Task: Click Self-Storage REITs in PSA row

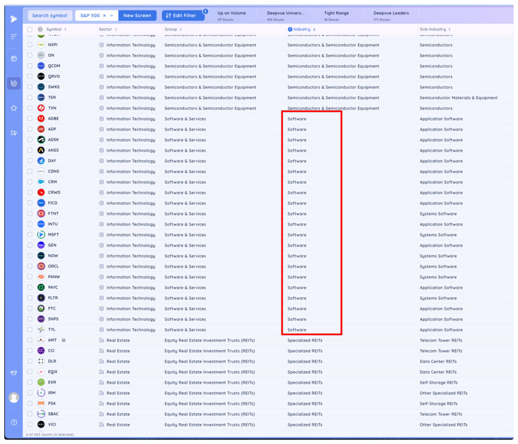Action: coord(439,404)
